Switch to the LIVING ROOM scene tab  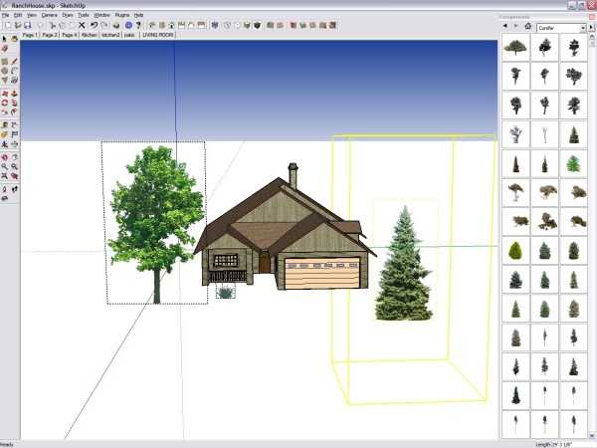point(157,34)
